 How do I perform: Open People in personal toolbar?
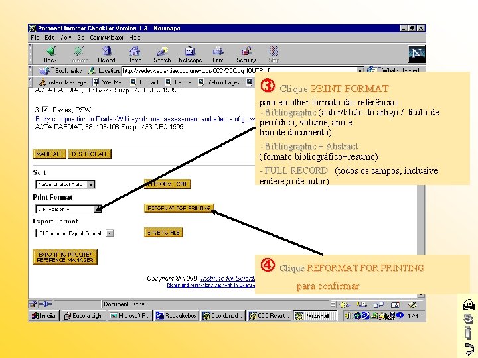click(x=179, y=82)
